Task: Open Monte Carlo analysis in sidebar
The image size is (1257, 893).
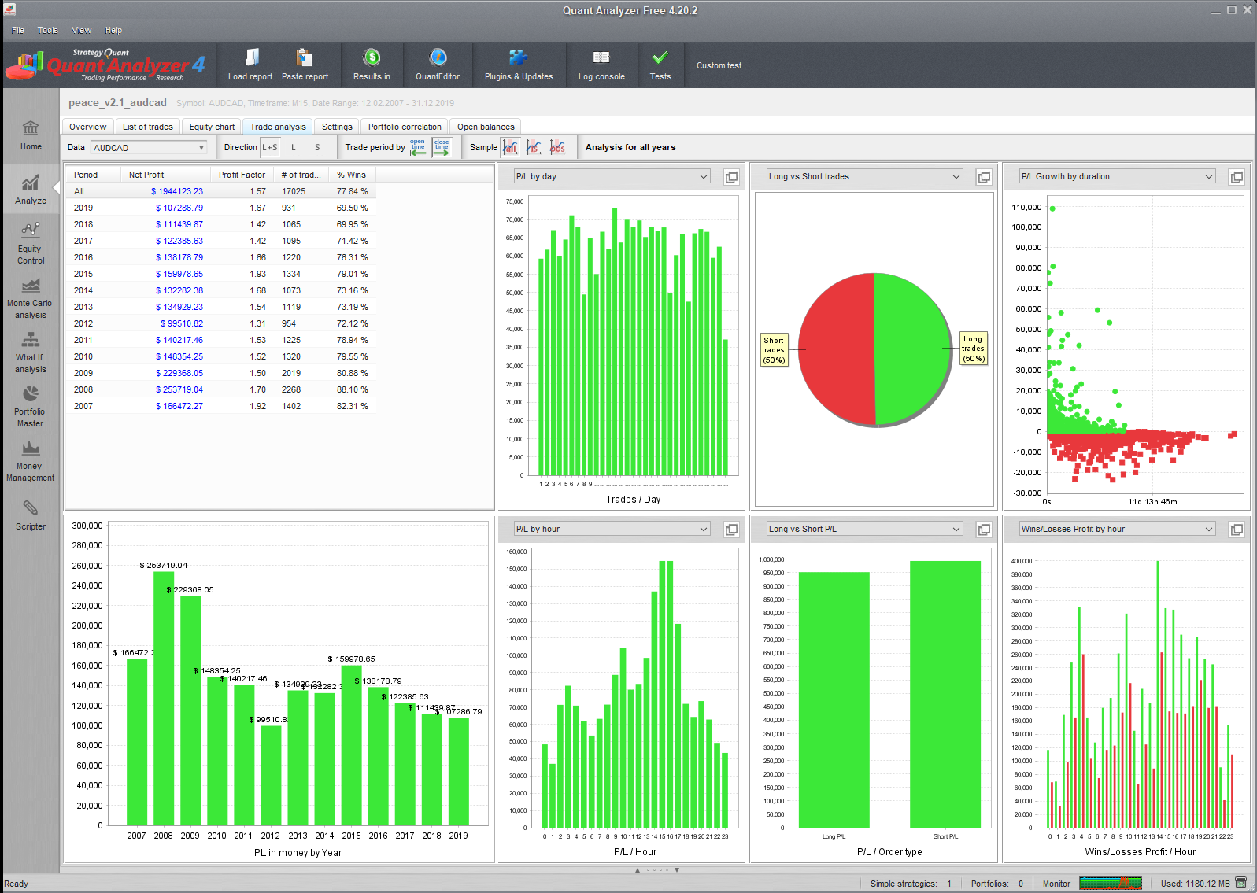Action: (x=30, y=298)
